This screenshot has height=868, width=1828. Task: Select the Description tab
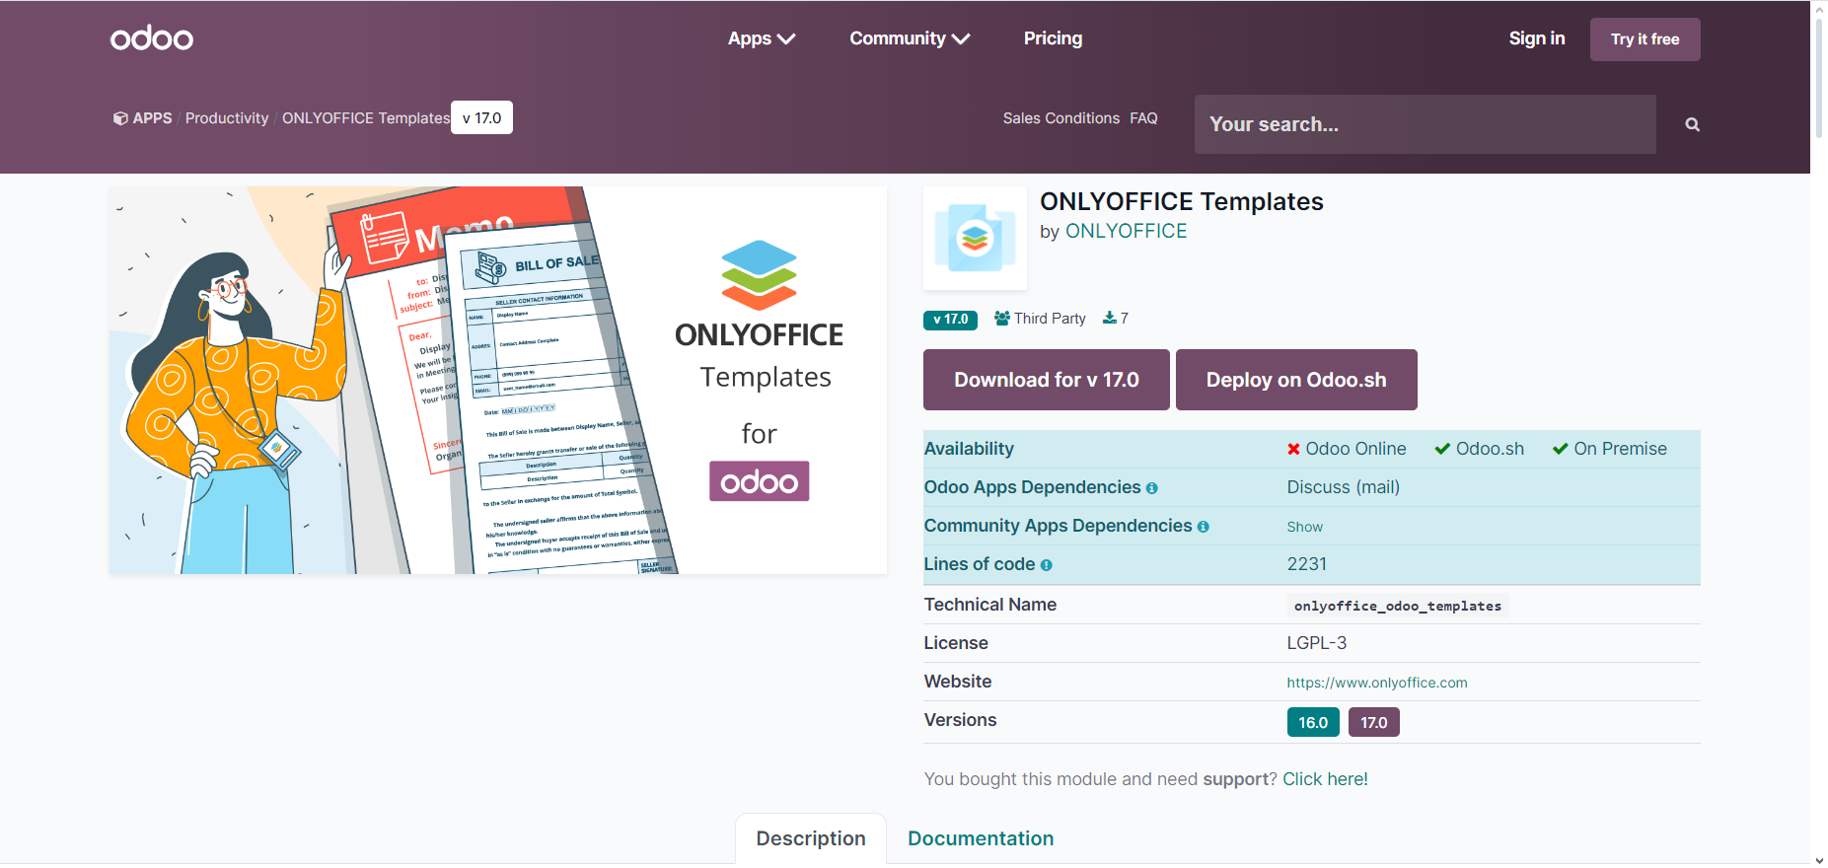[810, 838]
